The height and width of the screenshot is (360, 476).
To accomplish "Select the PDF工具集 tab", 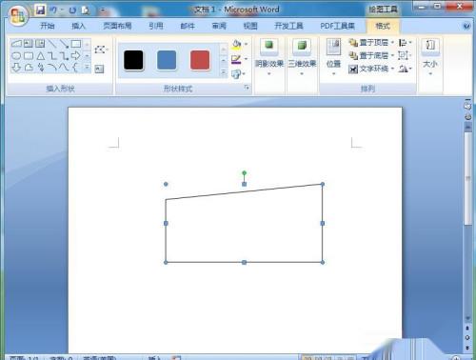I will [x=337, y=26].
